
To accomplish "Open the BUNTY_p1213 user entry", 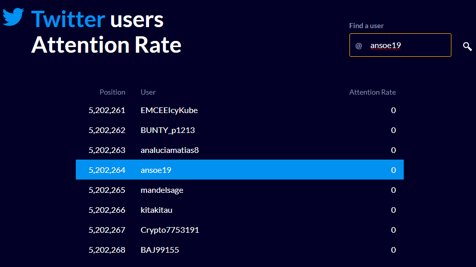I will click(x=168, y=130).
